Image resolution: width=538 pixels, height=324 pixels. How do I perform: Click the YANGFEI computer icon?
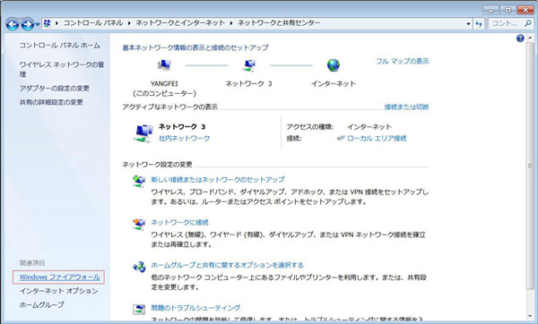(164, 64)
